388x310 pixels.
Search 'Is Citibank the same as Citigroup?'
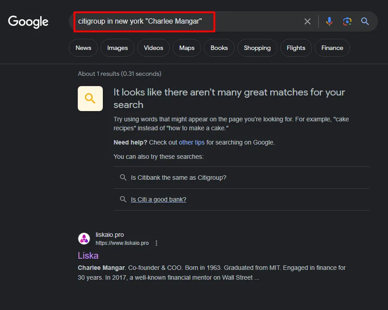tap(178, 178)
